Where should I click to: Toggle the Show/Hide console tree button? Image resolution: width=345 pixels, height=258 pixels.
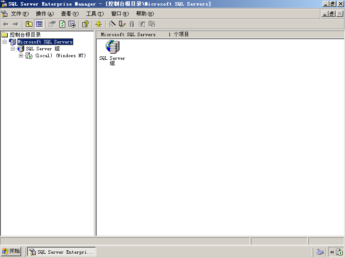point(39,24)
